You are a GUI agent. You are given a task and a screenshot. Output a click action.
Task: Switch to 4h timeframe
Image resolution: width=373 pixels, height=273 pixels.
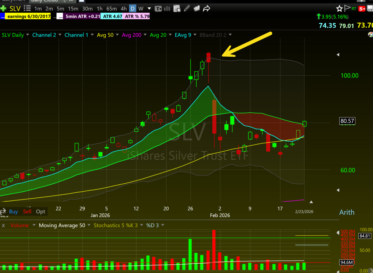[x=123, y=9]
